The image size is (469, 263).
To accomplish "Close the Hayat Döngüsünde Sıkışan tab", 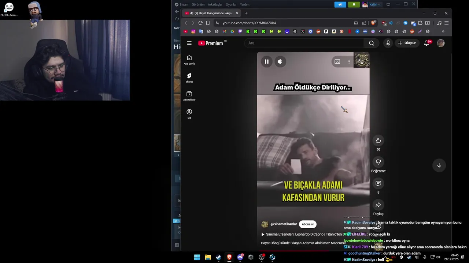I will (237, 13).
